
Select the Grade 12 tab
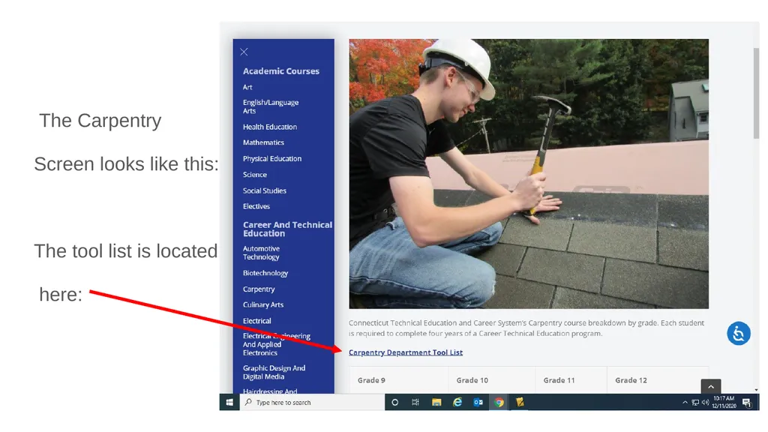[631, 380]
